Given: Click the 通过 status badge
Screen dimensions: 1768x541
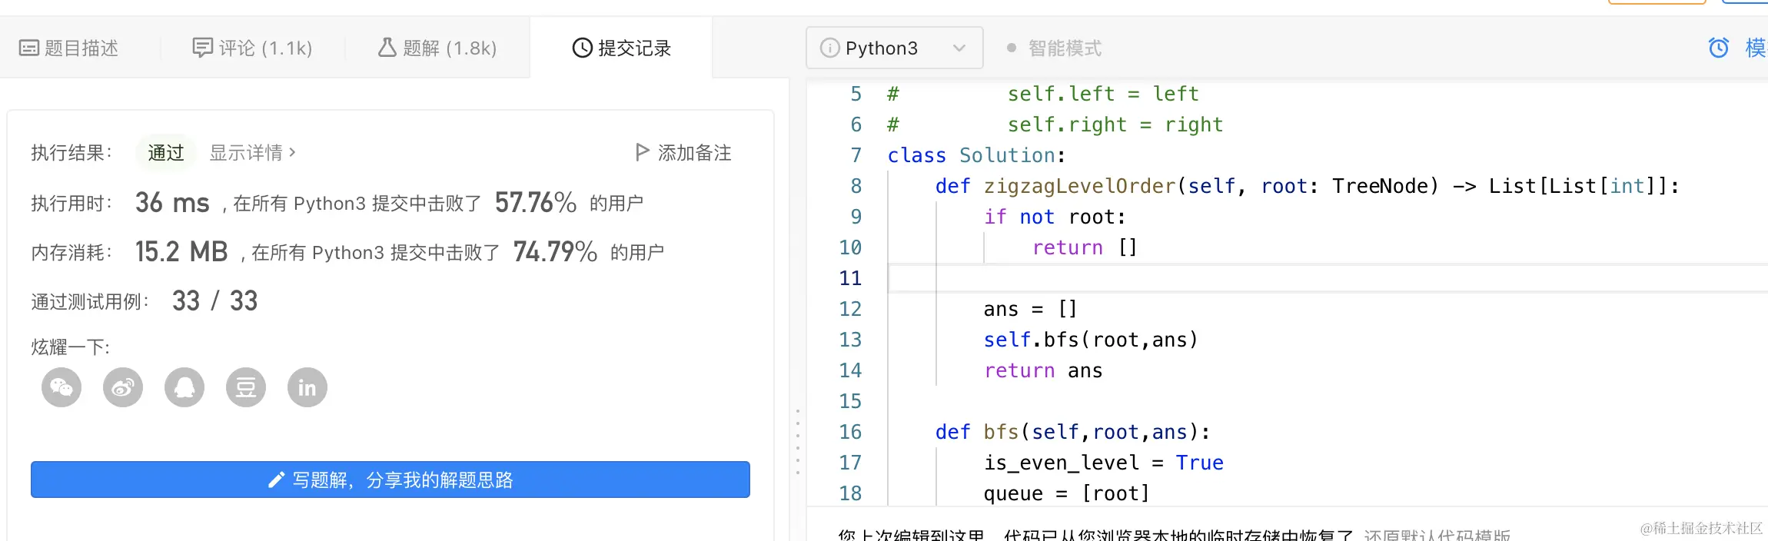Looking at the screenshot, I should (x=166, y=153).
